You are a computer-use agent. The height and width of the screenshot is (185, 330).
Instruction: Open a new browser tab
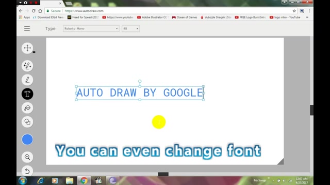[x=69, y=4]
